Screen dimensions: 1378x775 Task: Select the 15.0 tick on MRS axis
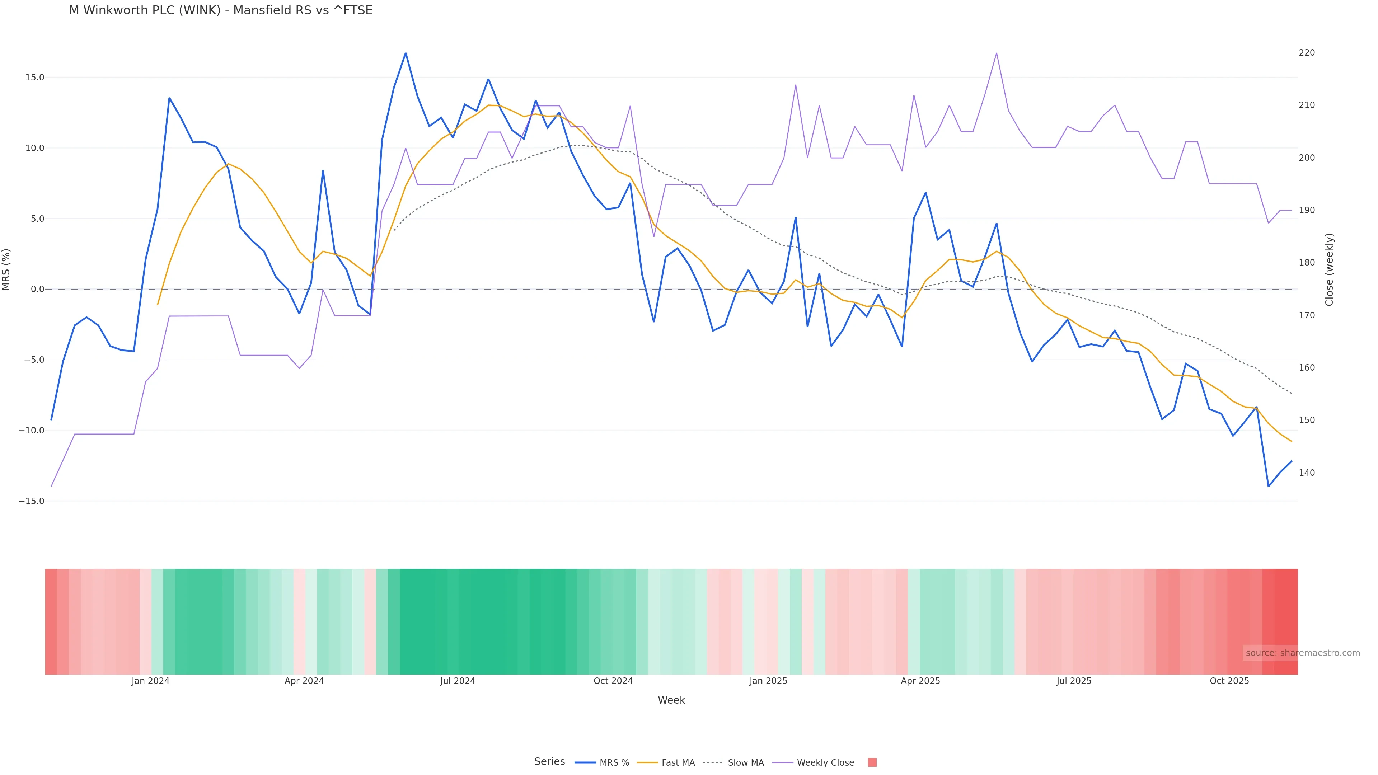35,77
